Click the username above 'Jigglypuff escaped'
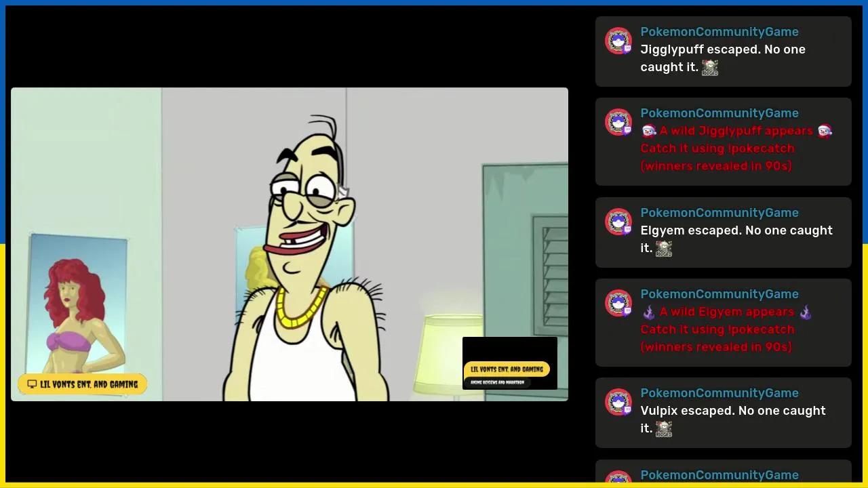The height and width of the screenshot is (488, 868). 719,32
